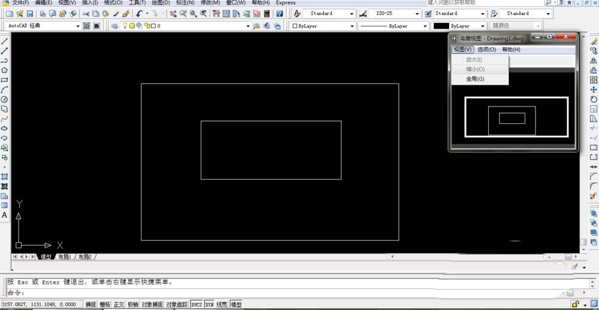The width and height of the screenshot is (599, 310).
Task: Toggle 线宽 lineweight display in status bar
Action: click(222, 305)
